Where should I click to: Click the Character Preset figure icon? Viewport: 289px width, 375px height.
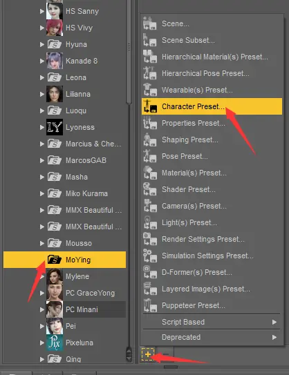pyautogui.click(x=149, y=106)
